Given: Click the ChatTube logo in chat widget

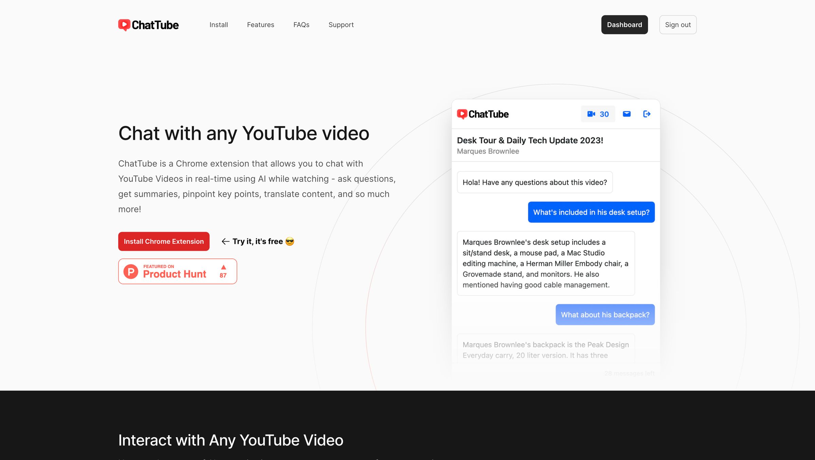Looking at the screenshot, I should pyautogui.click(x=483, y=114).
